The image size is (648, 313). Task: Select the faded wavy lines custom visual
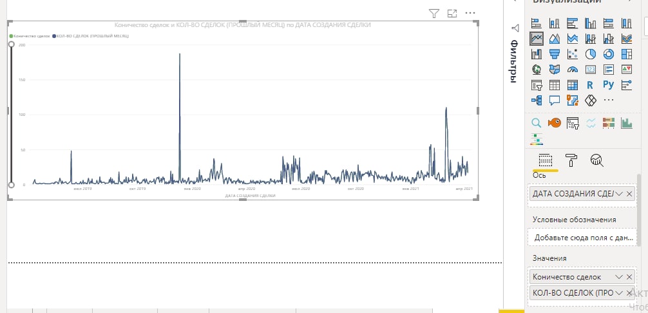click(x=591, y=122)
